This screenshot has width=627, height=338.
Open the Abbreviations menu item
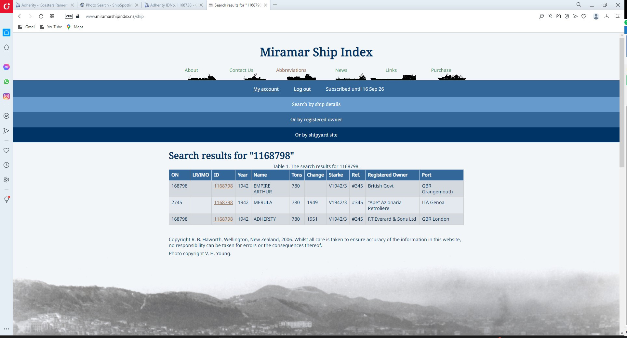(x=291, y=70)
